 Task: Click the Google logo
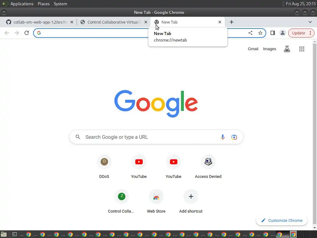point(156,104)
